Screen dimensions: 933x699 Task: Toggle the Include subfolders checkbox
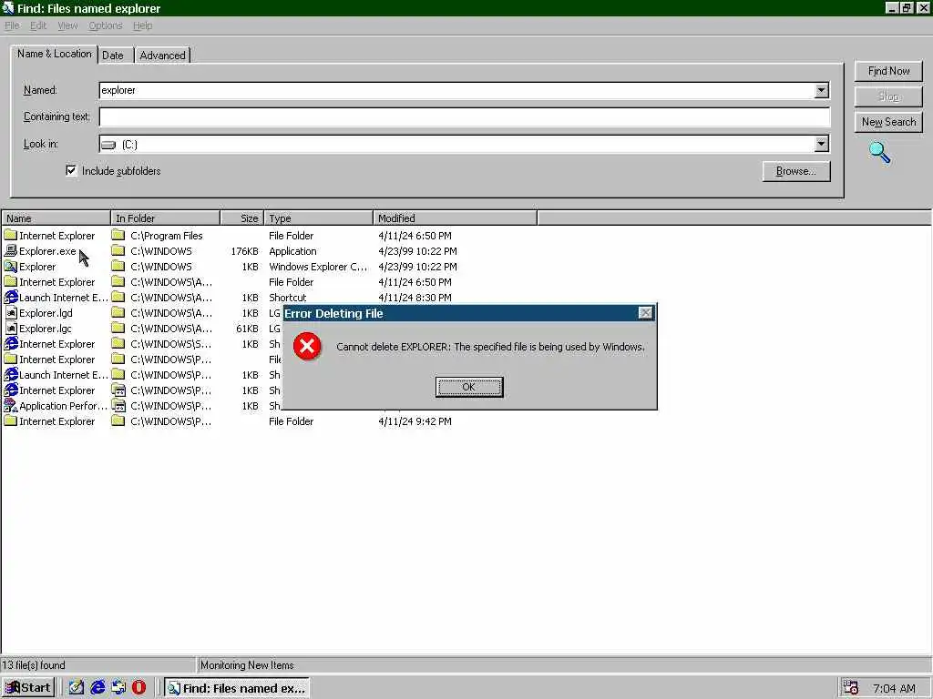coord(71,170)
